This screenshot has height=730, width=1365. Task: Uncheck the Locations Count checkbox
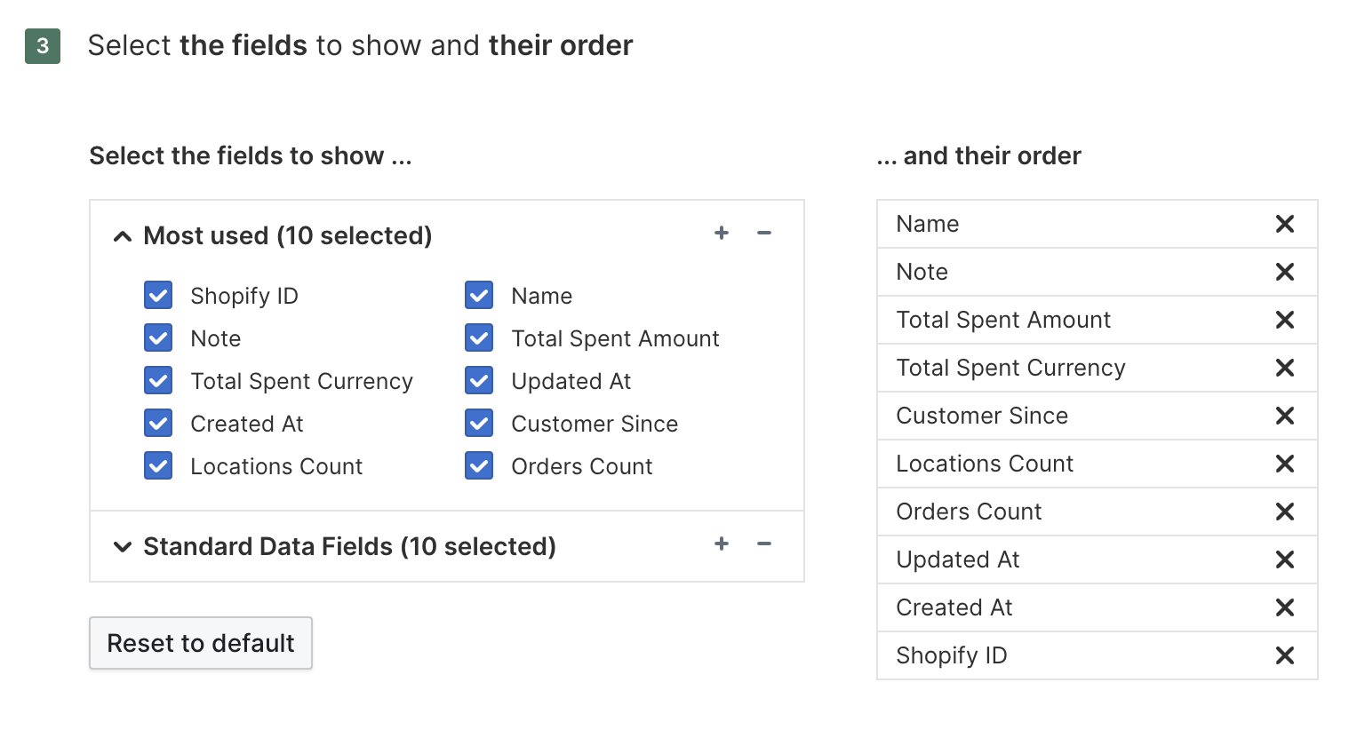pyautogui.click(x=157, y=465)
